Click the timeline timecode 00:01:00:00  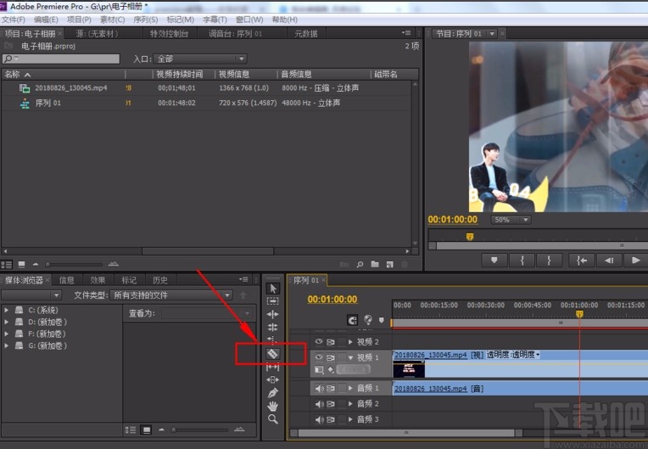point(332,300)
